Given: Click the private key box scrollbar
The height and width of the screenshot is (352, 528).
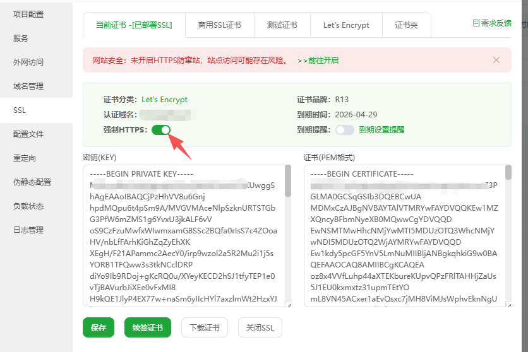Looking at the screenshot, I should pyautogui.click(x=288, y=183).
